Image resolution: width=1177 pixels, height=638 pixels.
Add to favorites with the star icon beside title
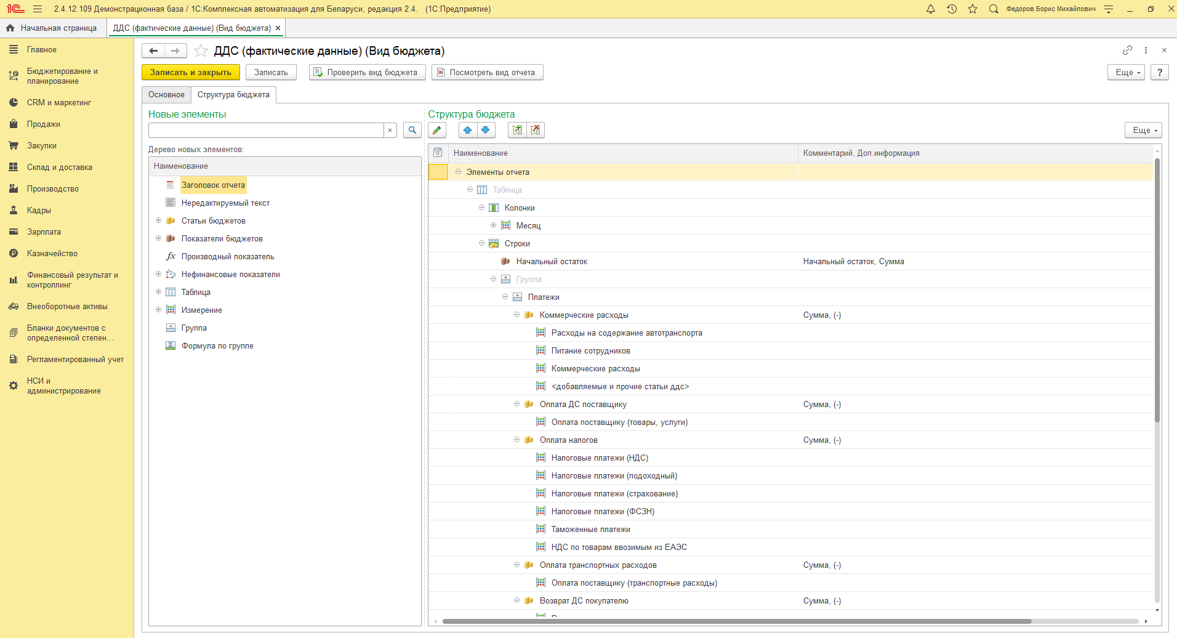(x=201, y=51)
